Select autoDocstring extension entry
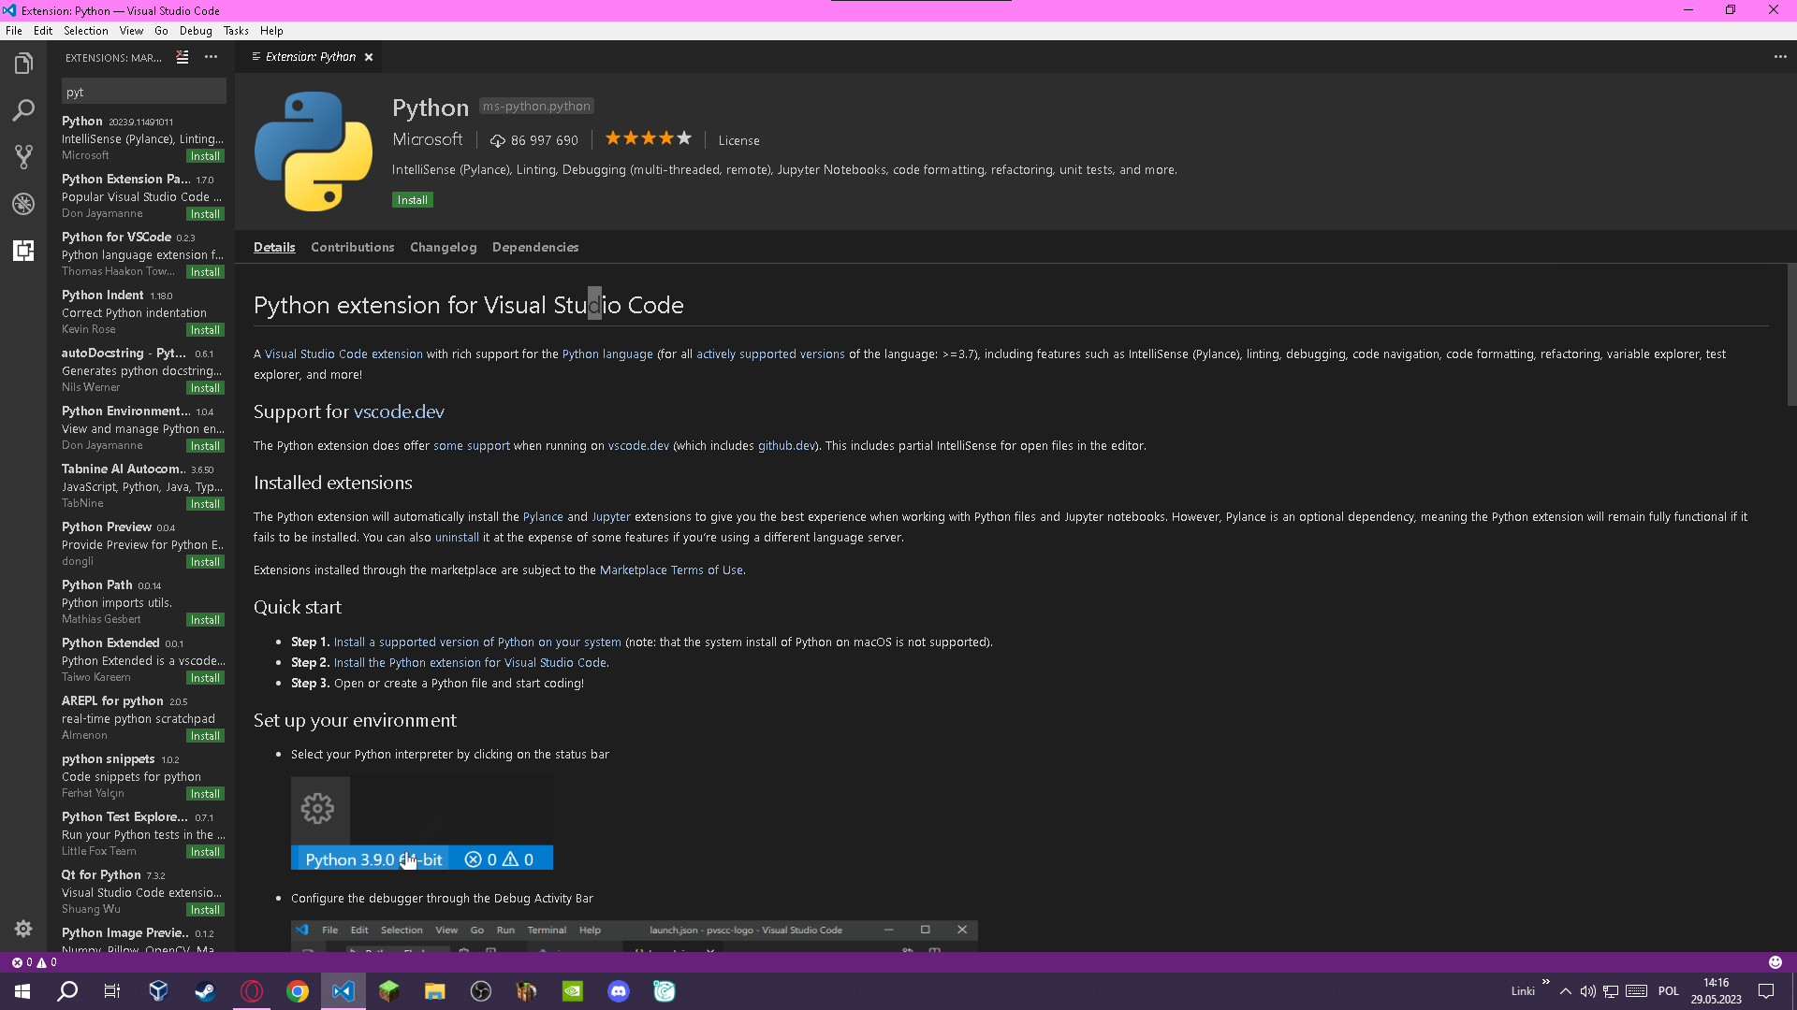The image size is (1797, 1010). [141, 370]
